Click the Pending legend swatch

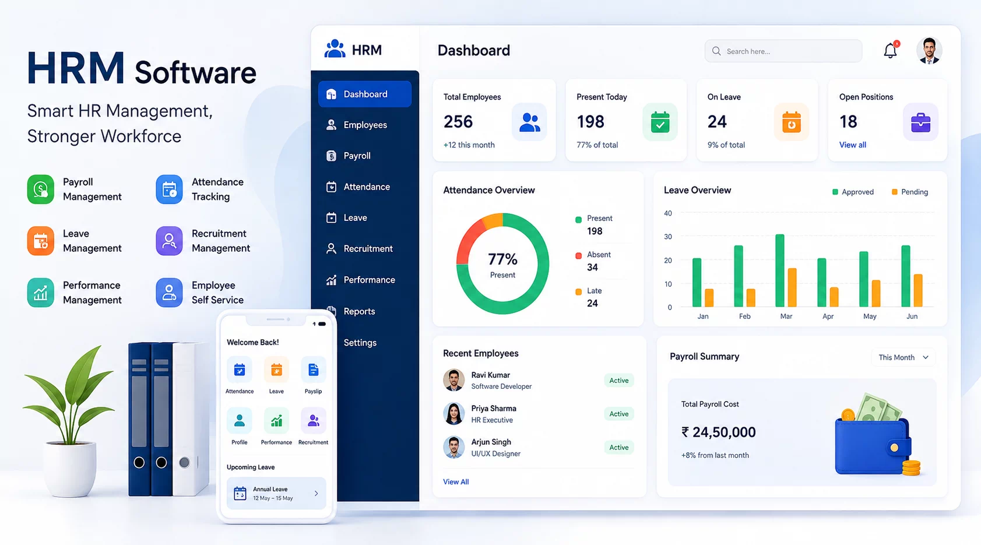pyautogui.click(x=895, y=192)
